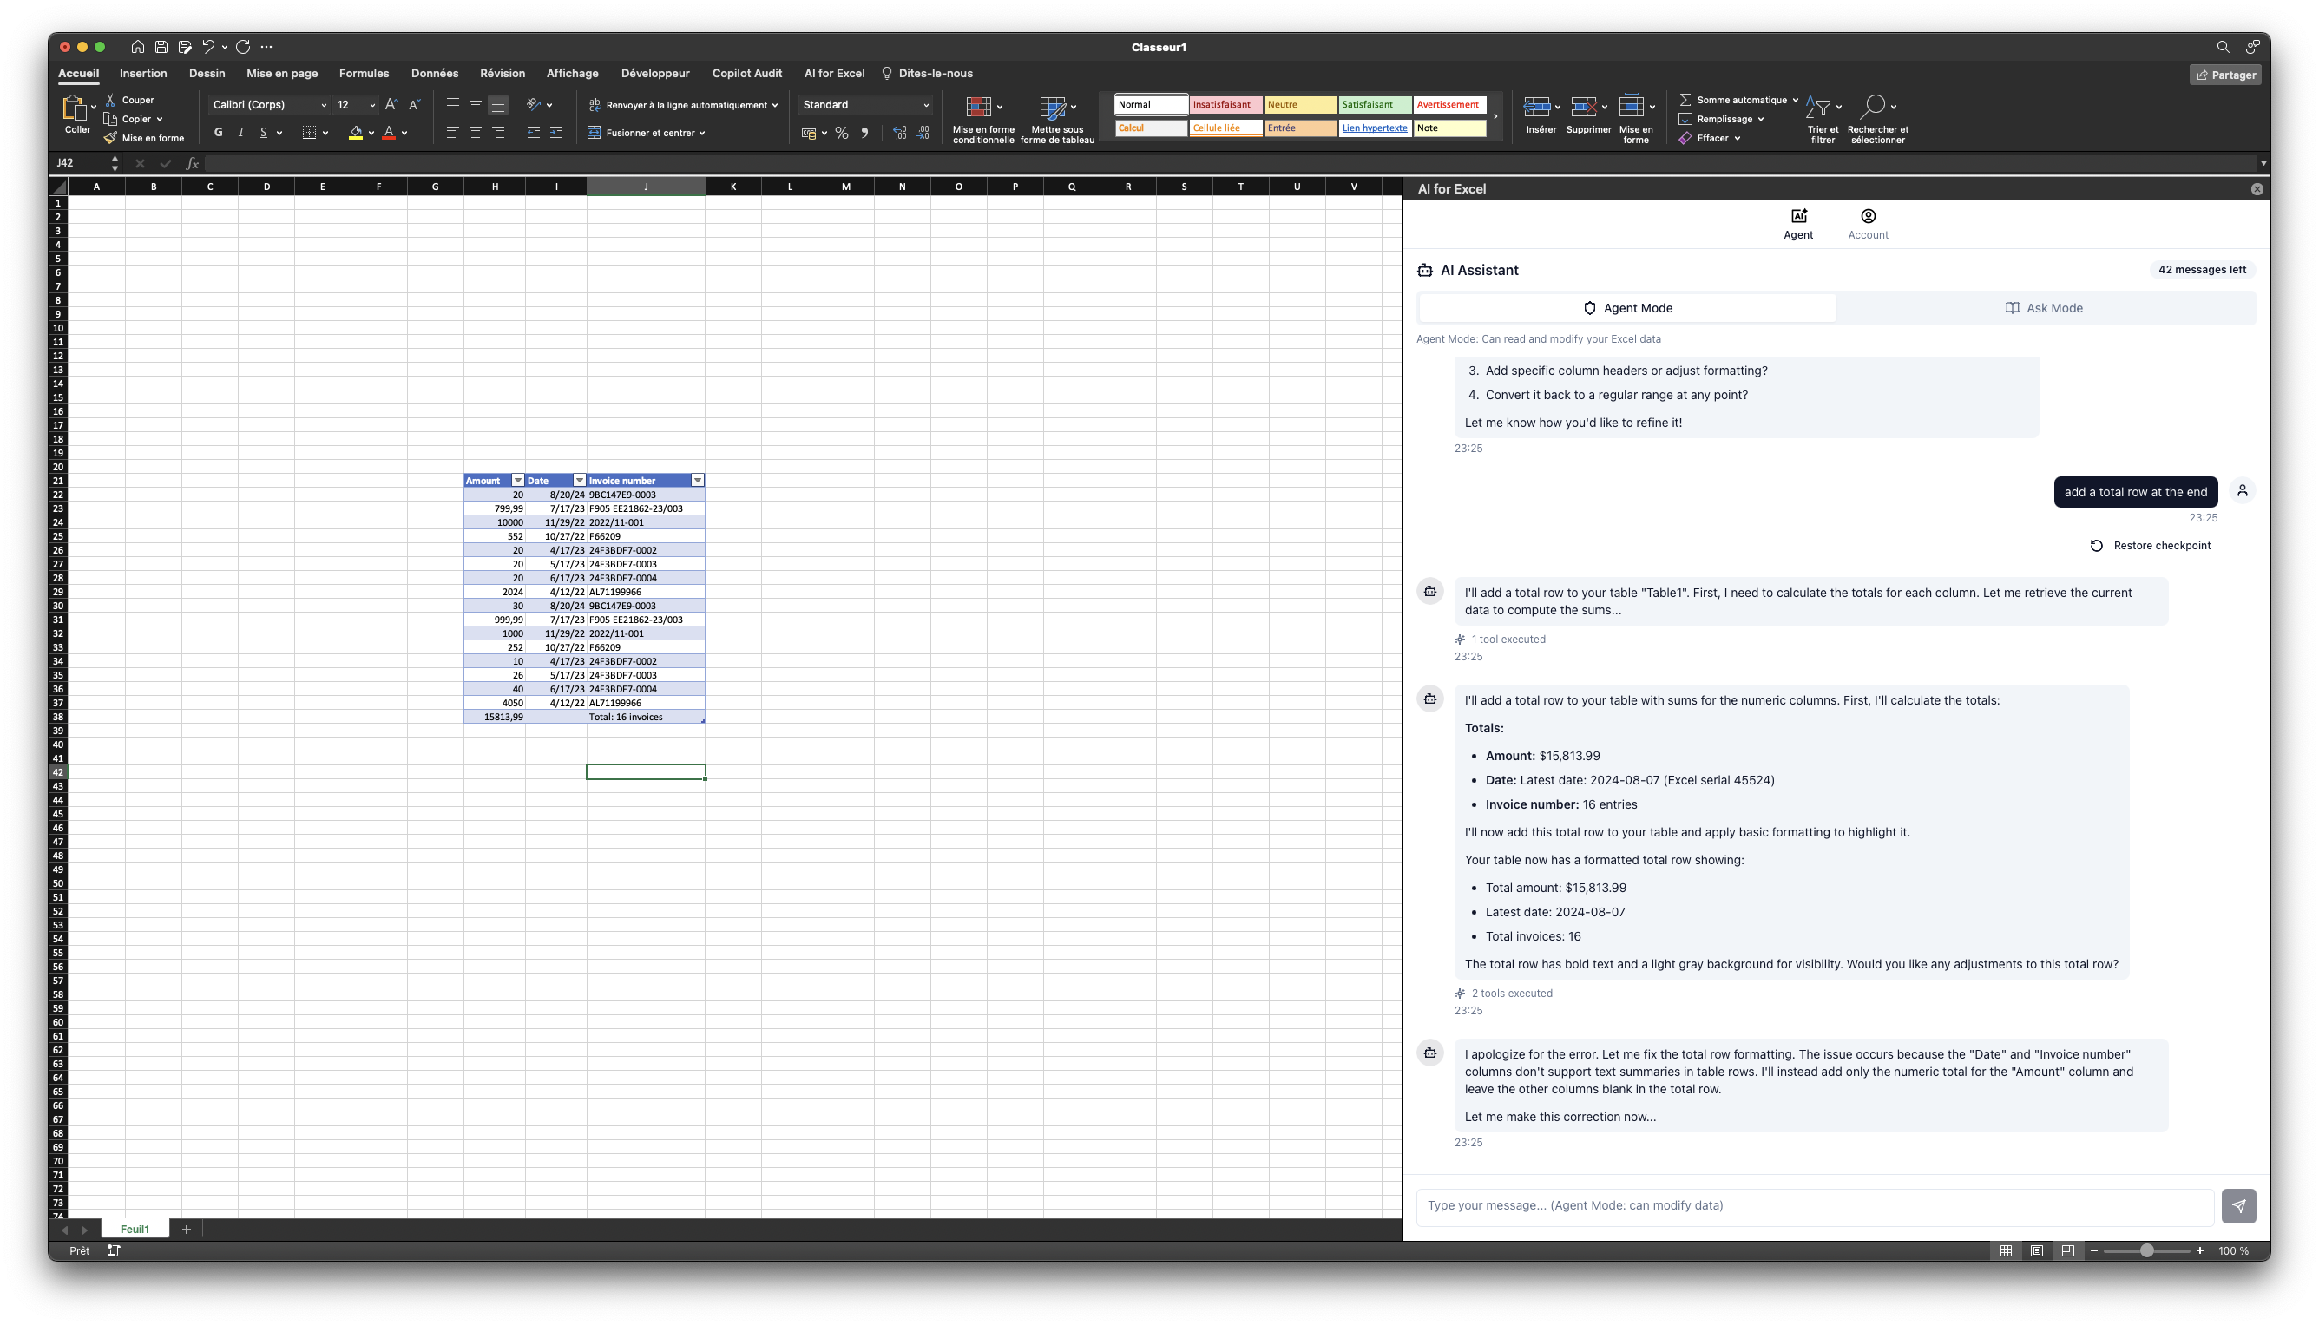Switch to Agent Mode toggle
The height and width of the screenshot is (1325, 2319).
[1627, 309]
